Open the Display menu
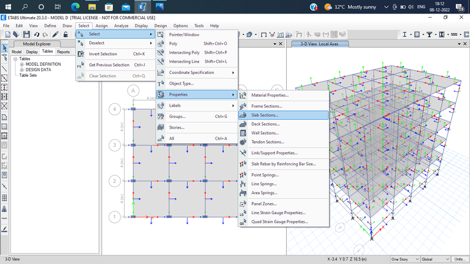Image resolution: width=470 pixels, height=264 pixels. [141, 26]
